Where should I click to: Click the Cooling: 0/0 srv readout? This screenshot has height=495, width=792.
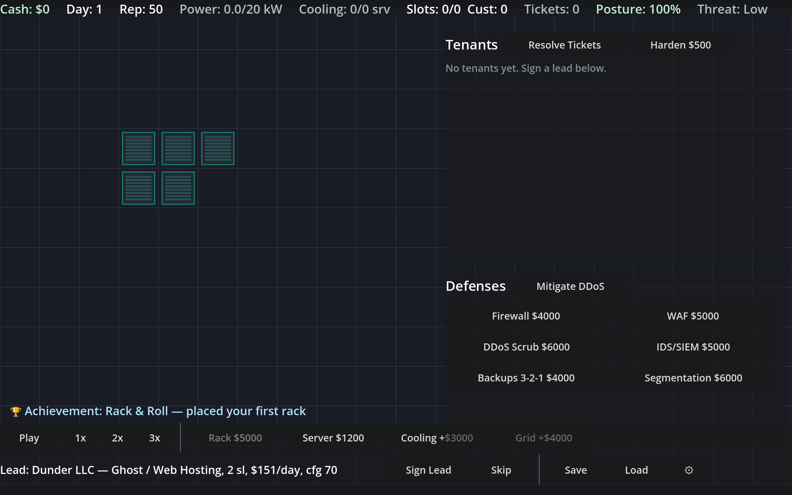click(x=344, y=9)
